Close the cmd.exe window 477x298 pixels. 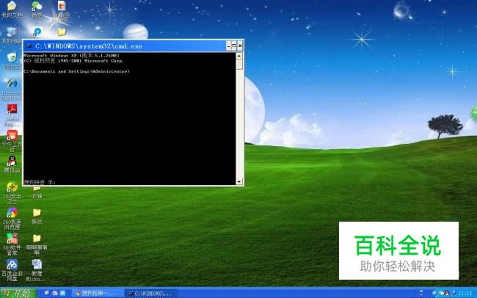click(x=240, y=46)
